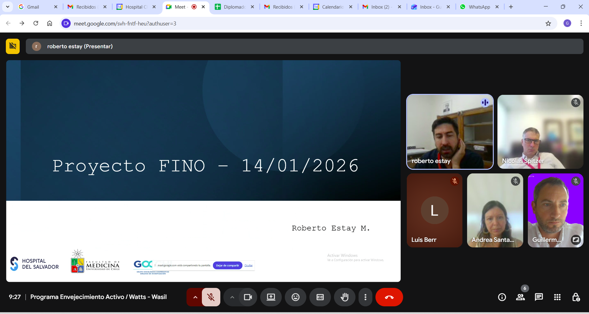Switch to Inbox - Gu tab
The image size is (589, 314).
(x=430, y=7)
